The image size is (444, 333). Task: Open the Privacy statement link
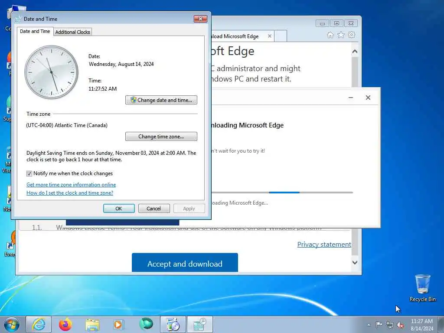point(324,245)
